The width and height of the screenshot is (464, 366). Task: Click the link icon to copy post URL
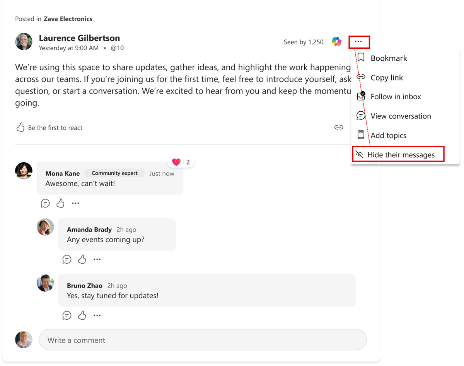339,127
